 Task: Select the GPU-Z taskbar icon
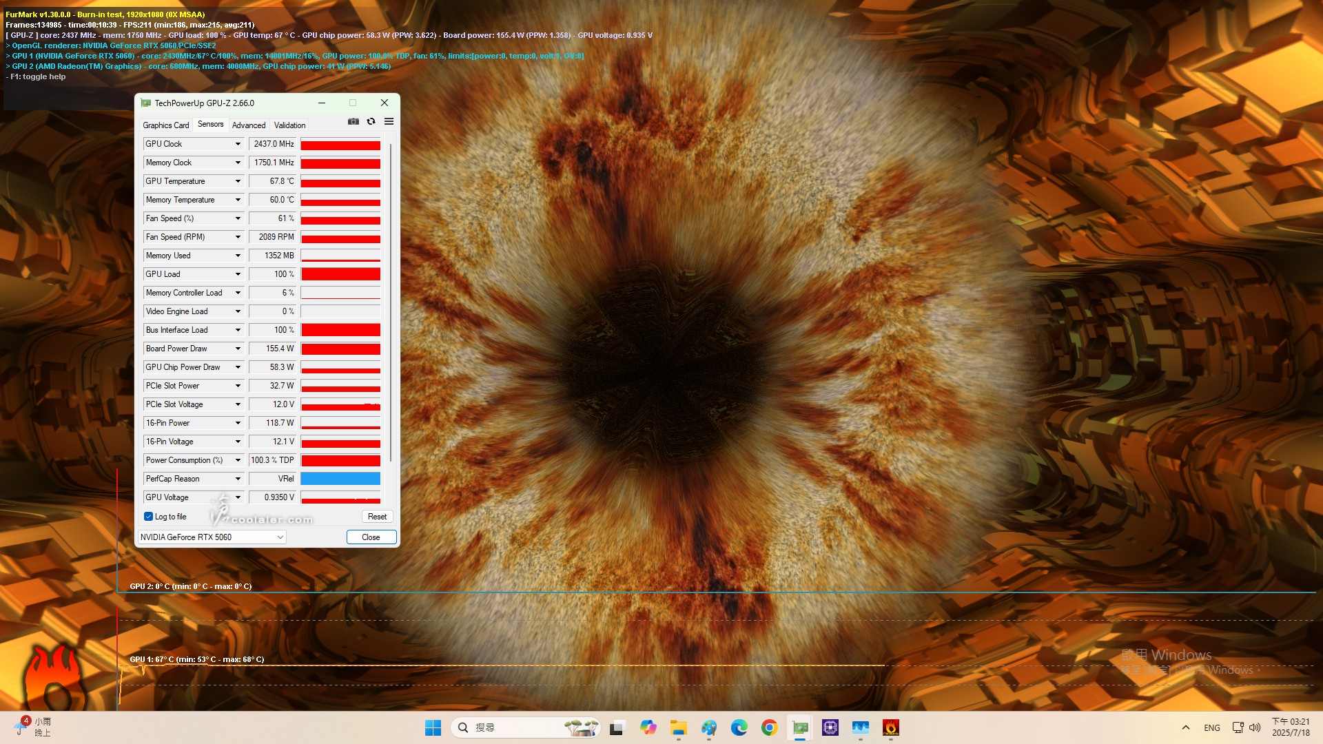pos(800,727)
